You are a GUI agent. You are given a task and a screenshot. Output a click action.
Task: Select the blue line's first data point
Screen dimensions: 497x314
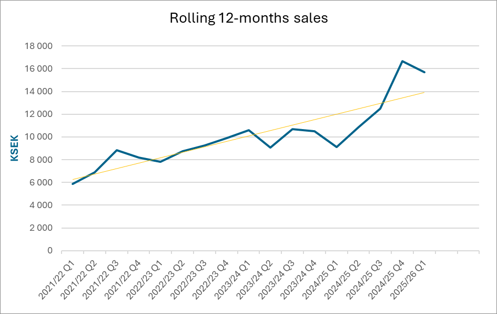(x=72, y=184)
